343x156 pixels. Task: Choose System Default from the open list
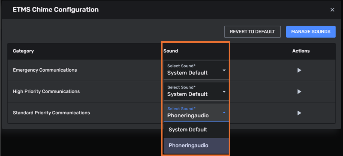(188, 130)
